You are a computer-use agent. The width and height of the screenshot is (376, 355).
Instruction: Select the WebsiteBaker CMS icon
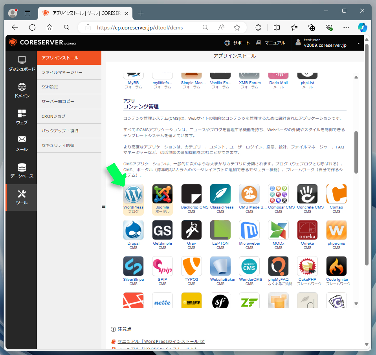pyautogui.click(x=220, y=266)
